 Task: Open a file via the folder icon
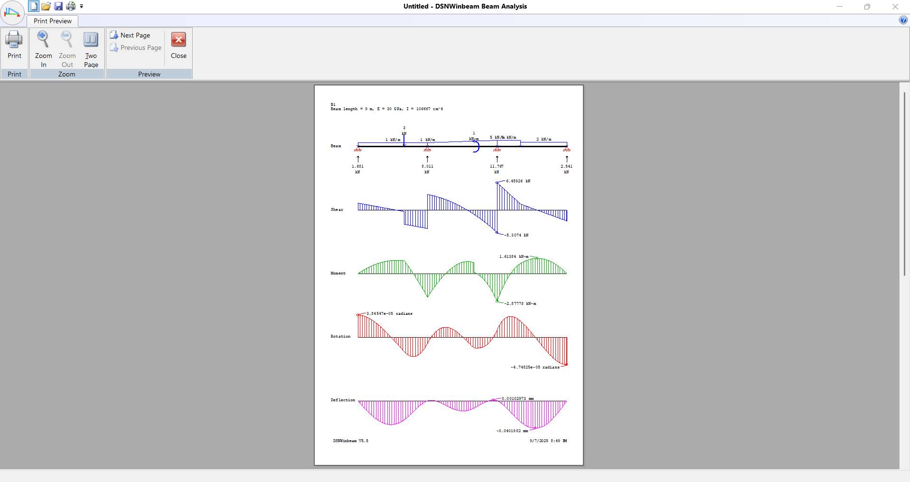pos(46,6)
